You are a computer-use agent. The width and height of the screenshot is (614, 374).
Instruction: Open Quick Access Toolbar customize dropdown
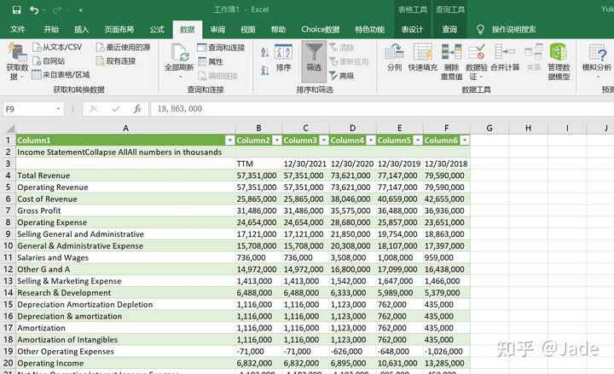[80, 9]
